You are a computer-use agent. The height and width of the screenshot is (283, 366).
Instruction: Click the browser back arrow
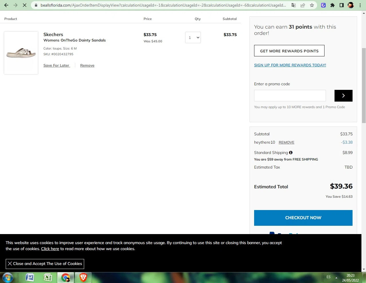(x=6, y=5)
